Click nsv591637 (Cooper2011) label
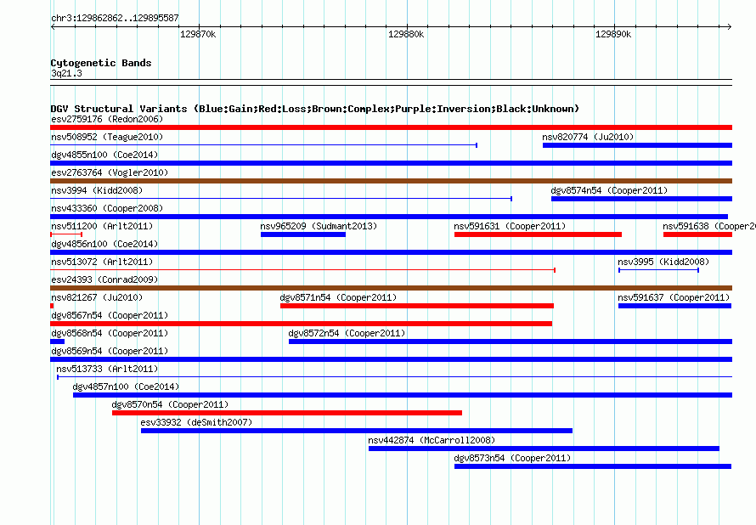The height and width of the screenshot is (525, 756). (674, 297)
